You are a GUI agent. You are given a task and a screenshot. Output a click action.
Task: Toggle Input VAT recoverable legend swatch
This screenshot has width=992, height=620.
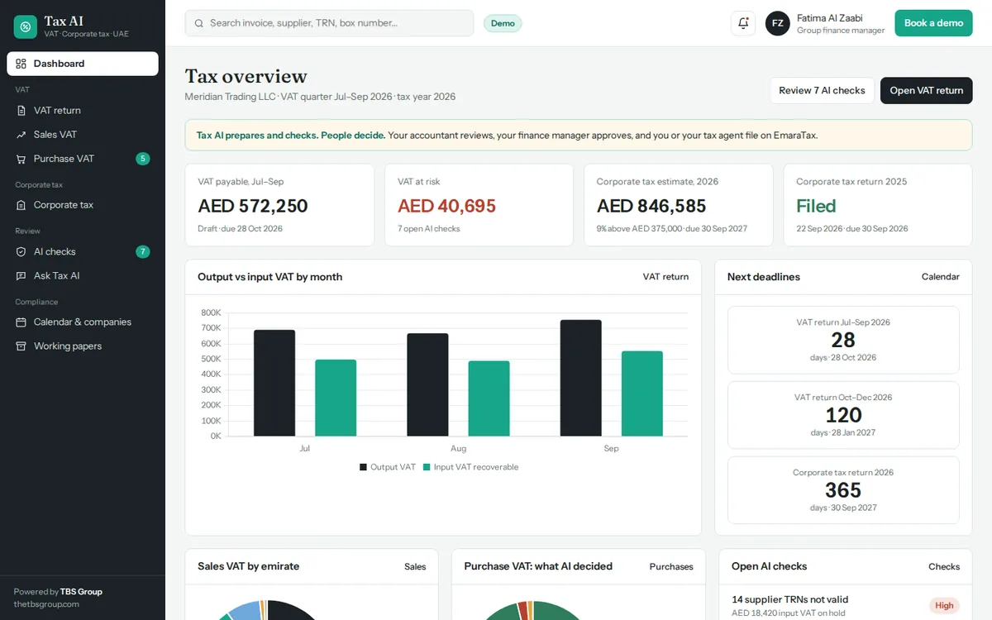click(x=427, y=467)
